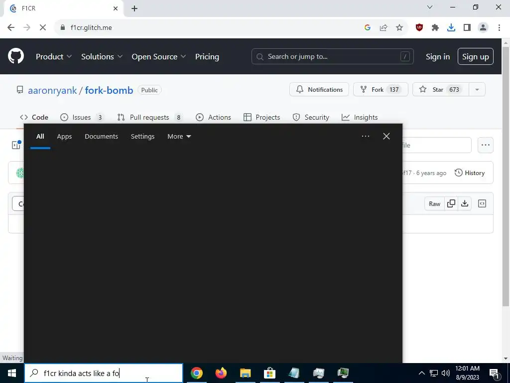Open aaronryank user profile link
The height and width of the screenshot is (383, 510).
tap(52, 90)
